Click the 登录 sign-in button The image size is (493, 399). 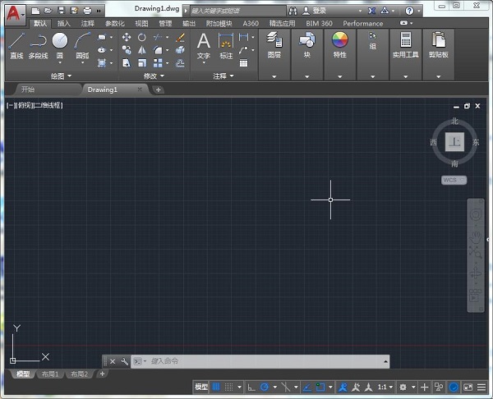click(x=320, y=11)
